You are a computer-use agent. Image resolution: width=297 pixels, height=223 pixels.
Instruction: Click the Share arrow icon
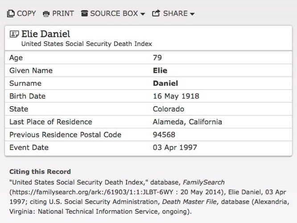[156, 13]
